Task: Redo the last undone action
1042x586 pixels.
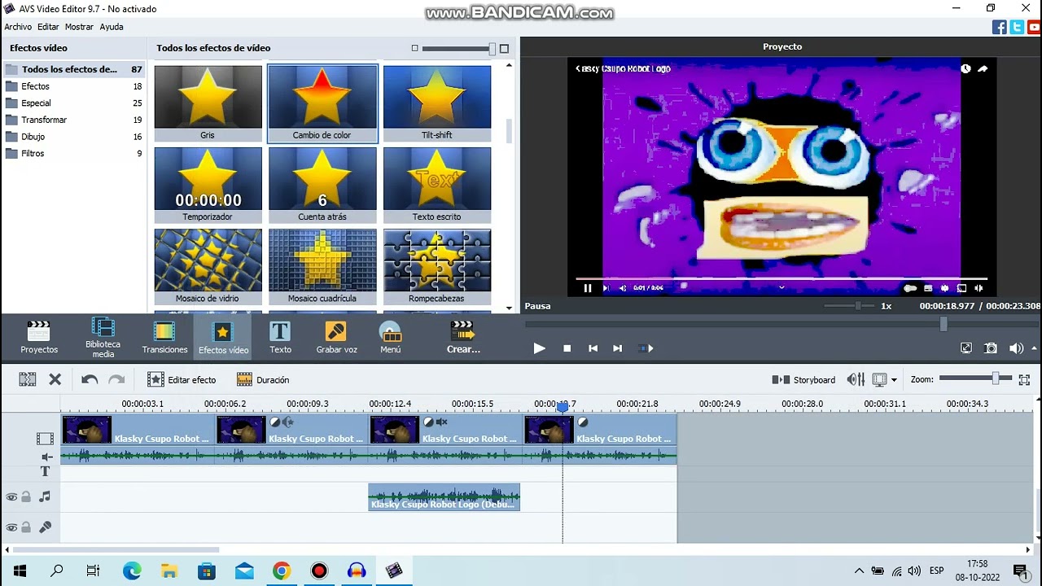Action: tap(116, 379)
